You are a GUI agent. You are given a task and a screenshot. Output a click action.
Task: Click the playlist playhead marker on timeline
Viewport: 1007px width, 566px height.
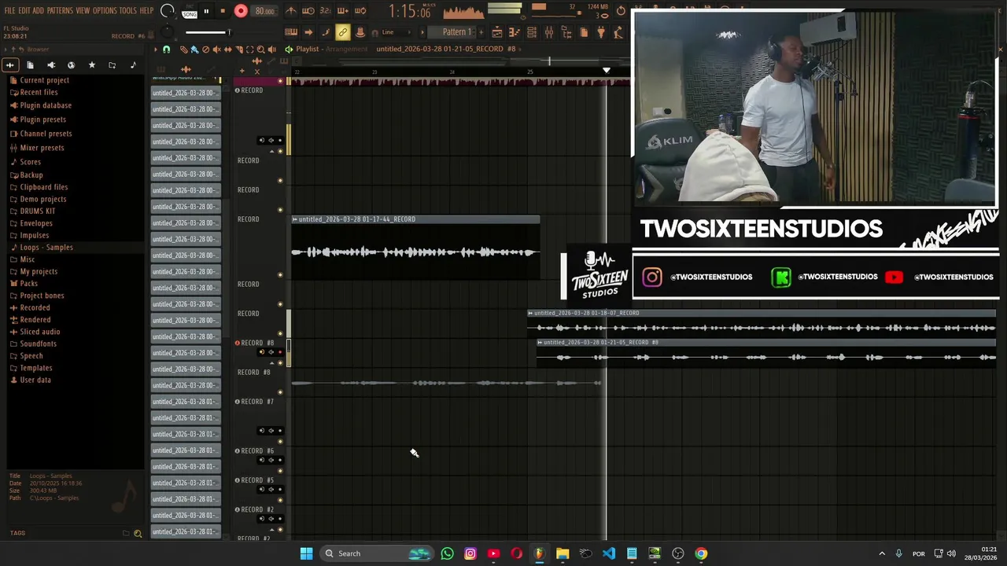606,71
